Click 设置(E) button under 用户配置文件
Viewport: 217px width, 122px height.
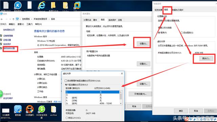143,64
